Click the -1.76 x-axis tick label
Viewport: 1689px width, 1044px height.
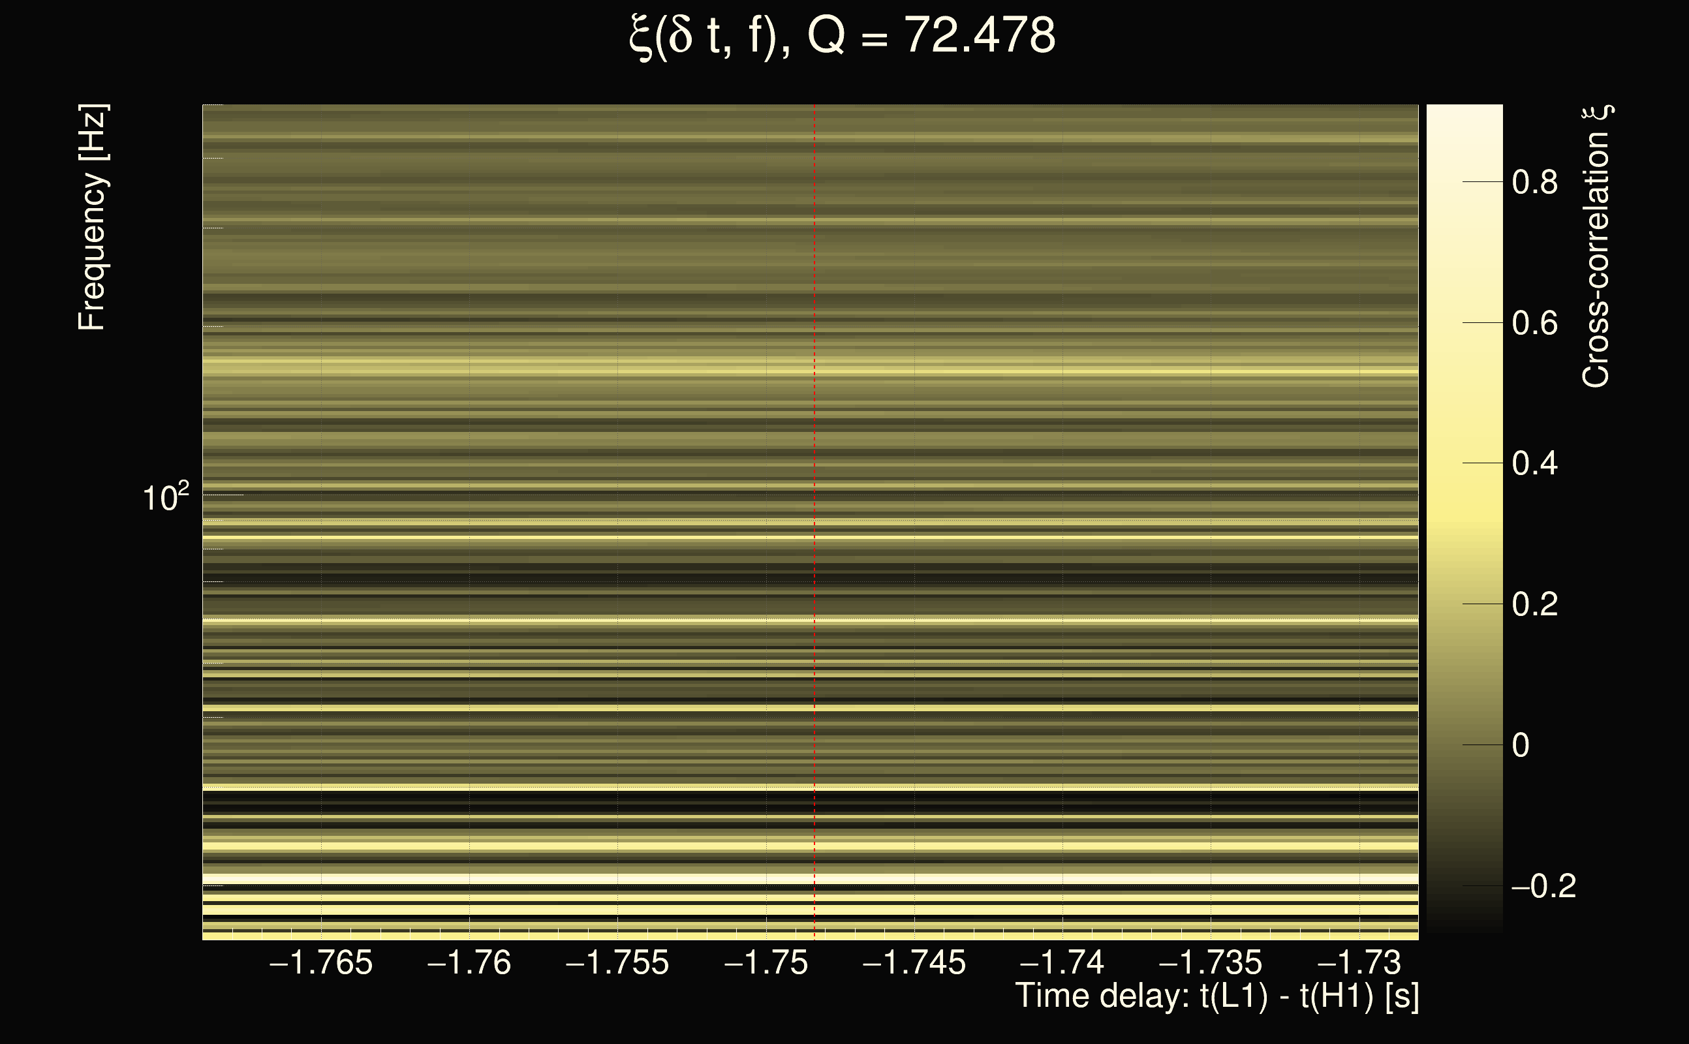(469, 962)
